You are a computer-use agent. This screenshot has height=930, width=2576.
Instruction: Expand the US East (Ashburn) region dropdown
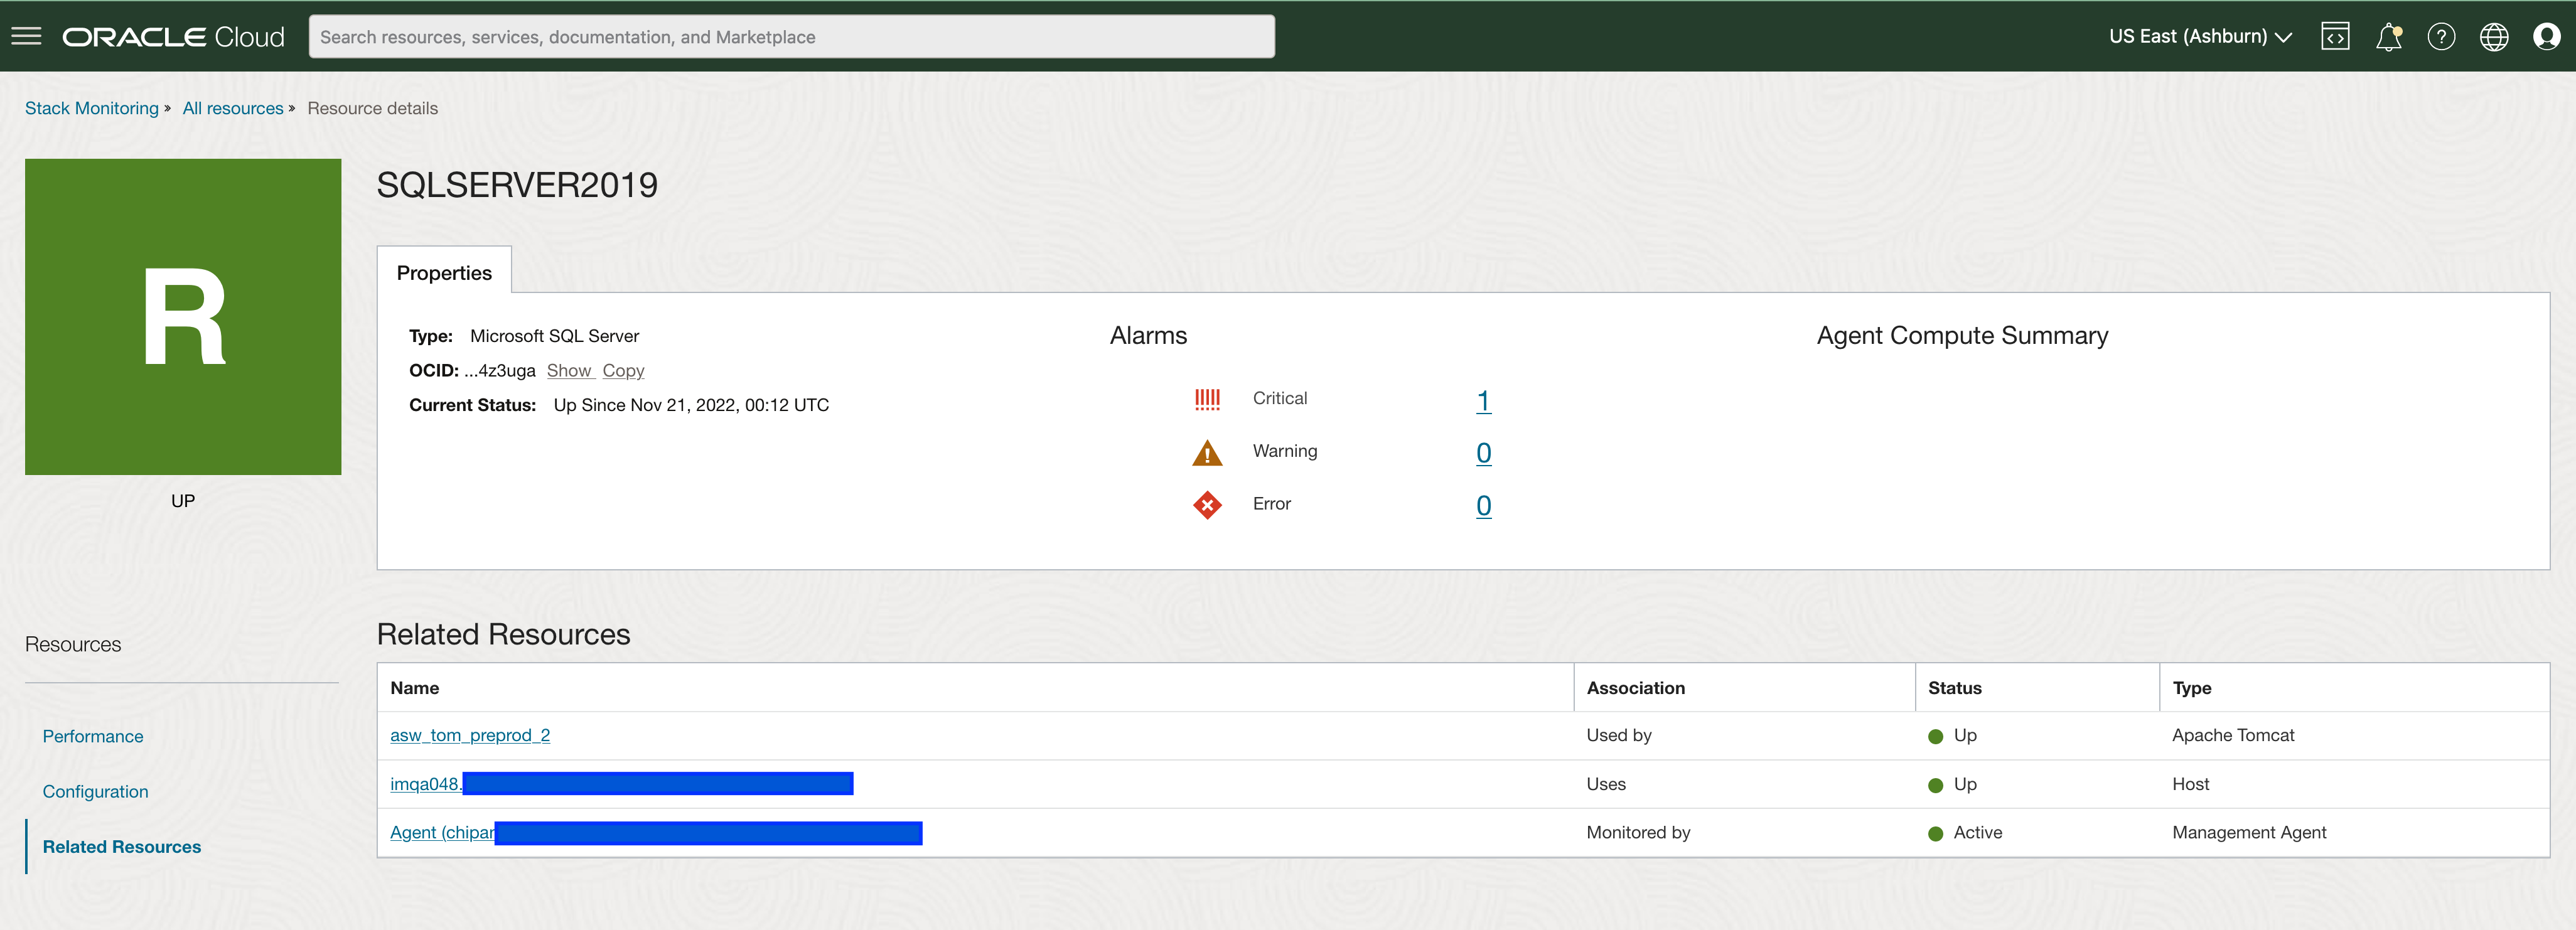(2199, 36)
